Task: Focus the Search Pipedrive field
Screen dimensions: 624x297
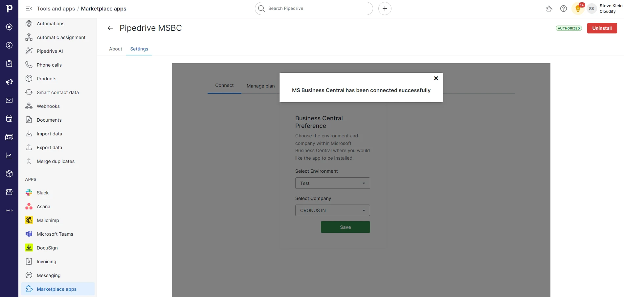Action: click(x=314, y=9)
